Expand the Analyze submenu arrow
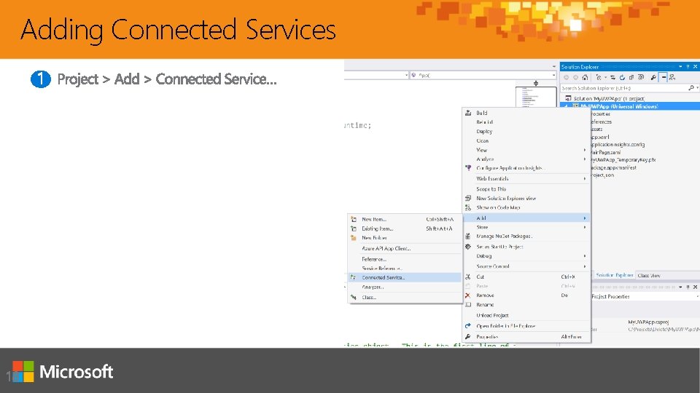 (584, 159)
